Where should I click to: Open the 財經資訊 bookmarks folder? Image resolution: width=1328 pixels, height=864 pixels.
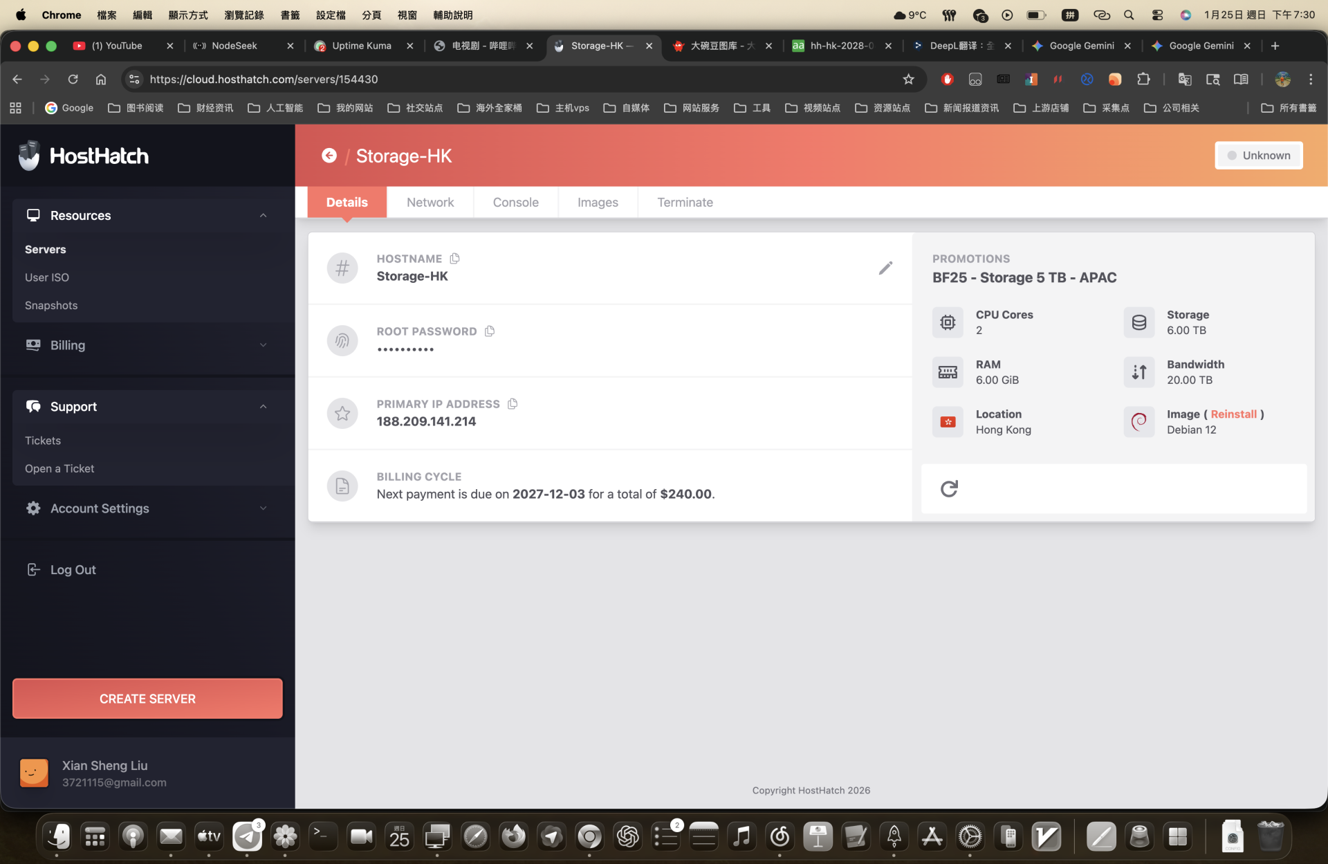(205, 108)
